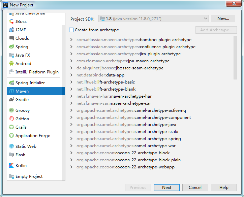This screenshot has height=197, width=244.
Task: Expand the cocoon-22-archetype-webapp node
Action: point(71,167)
